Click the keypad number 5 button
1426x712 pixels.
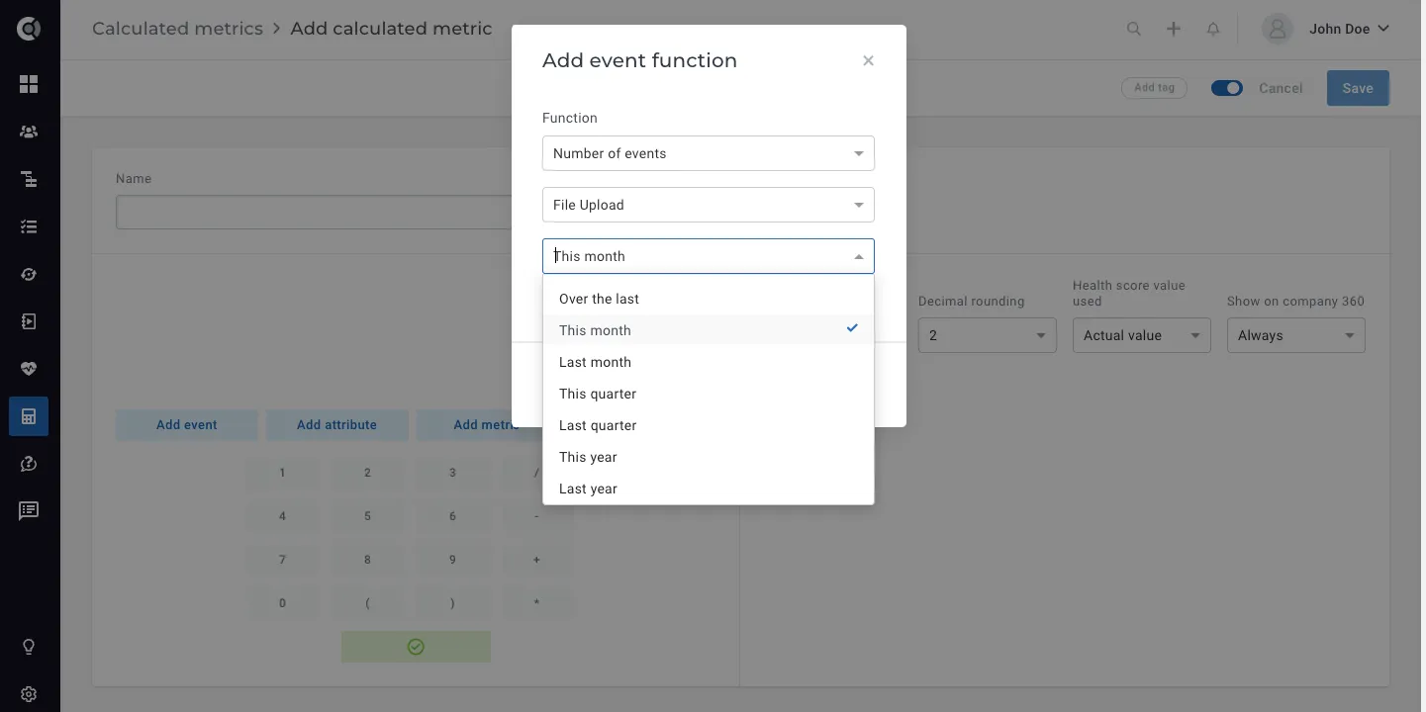[x=367, y=516]
